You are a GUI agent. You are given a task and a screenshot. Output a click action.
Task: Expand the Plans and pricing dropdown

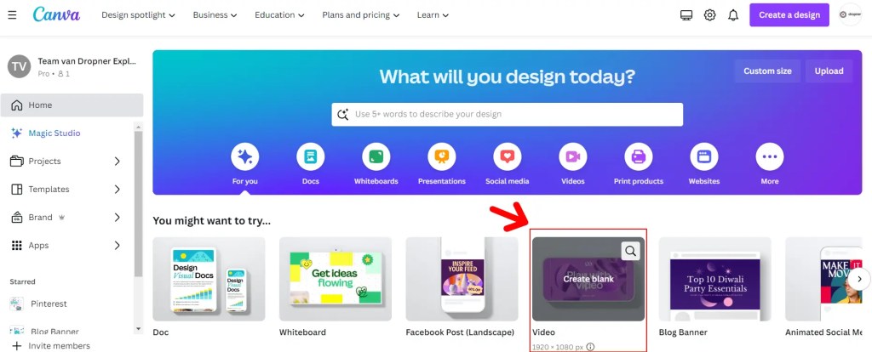coord(361,15)
